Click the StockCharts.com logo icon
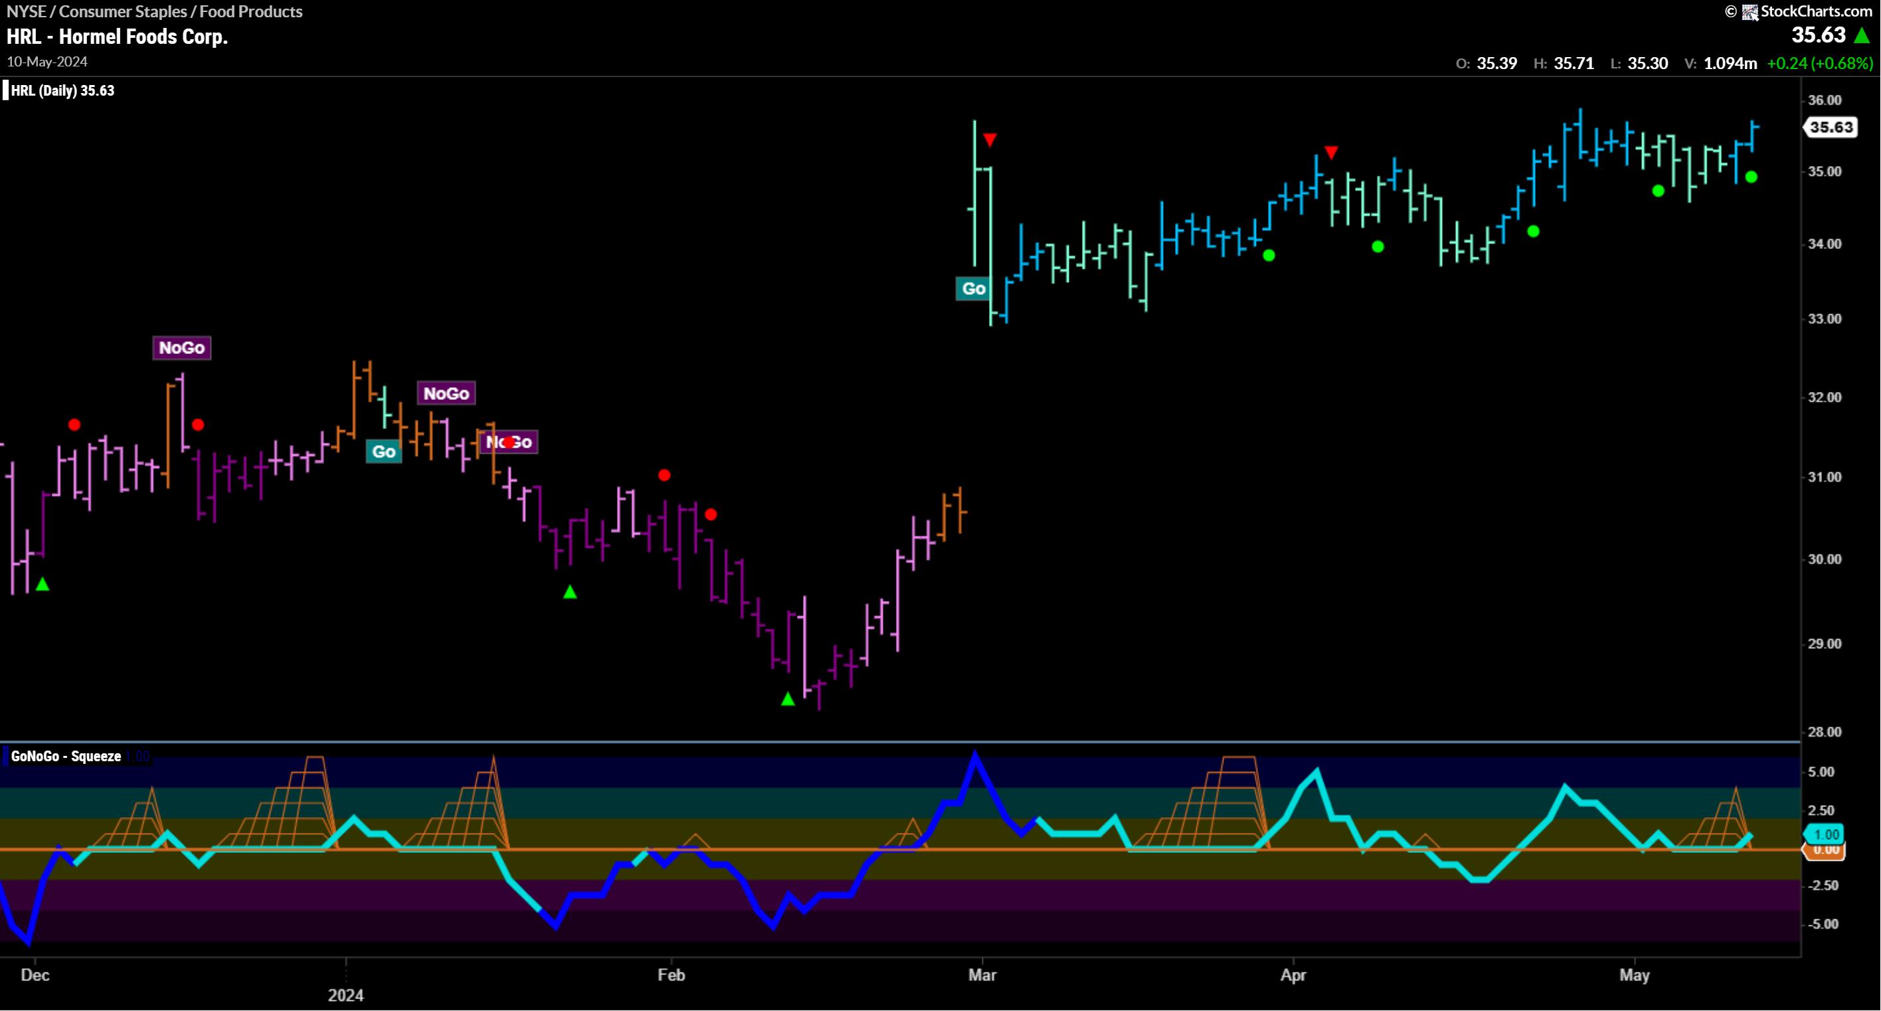This screenshot has height=1011, width=1881. [x=1749, y=13]
